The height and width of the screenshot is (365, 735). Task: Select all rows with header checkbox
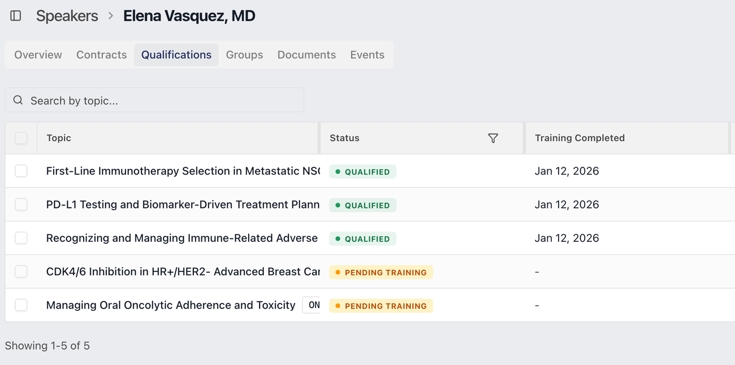pyautogui.click(x=21, y=138)
